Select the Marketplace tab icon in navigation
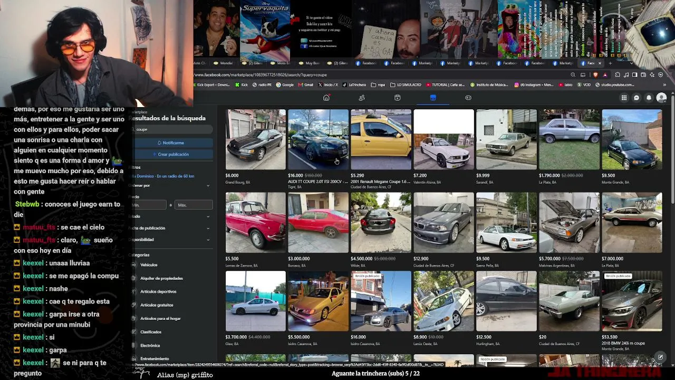This screenshot has height=380, width=675. [x=433, y=98]
